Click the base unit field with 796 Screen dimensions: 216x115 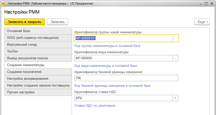pos(126,78)
